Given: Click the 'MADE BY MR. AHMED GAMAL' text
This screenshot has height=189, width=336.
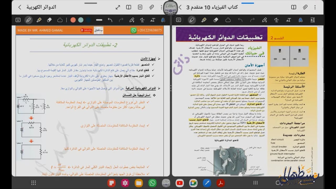Looking at the screenshot, I should pos(40,30).
